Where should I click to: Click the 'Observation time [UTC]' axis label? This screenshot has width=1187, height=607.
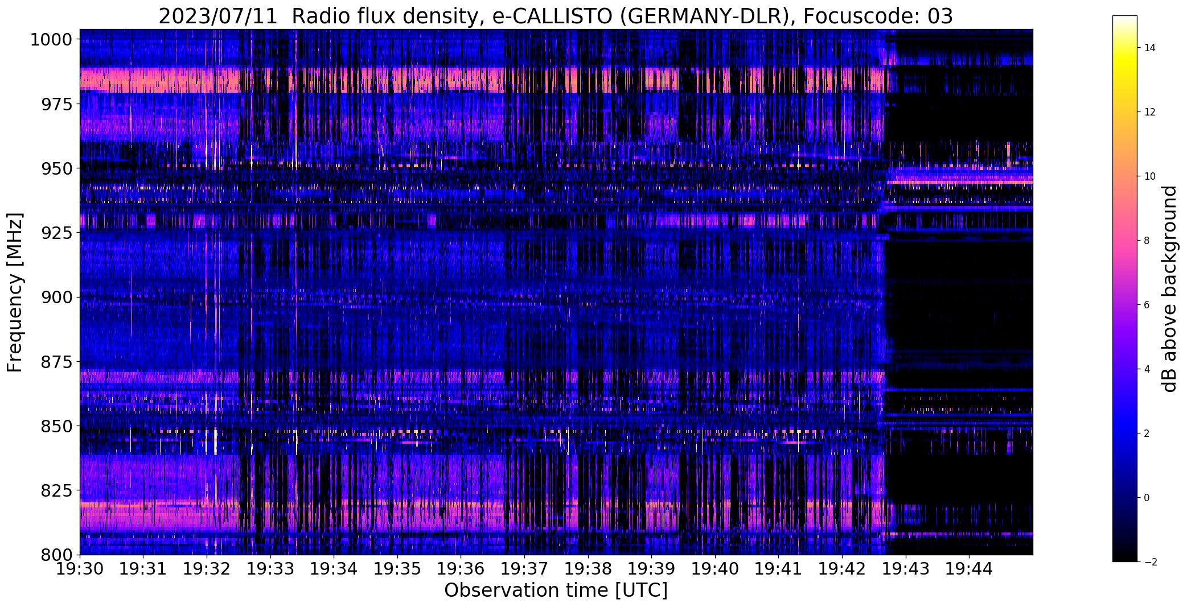point(556,591)
